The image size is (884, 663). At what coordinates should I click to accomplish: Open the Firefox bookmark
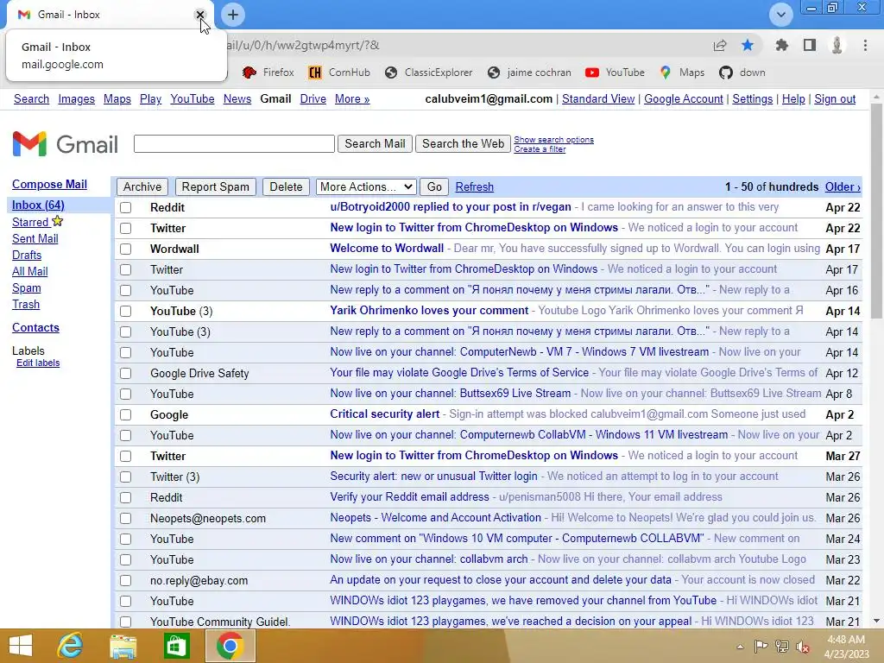click(268, 73)
